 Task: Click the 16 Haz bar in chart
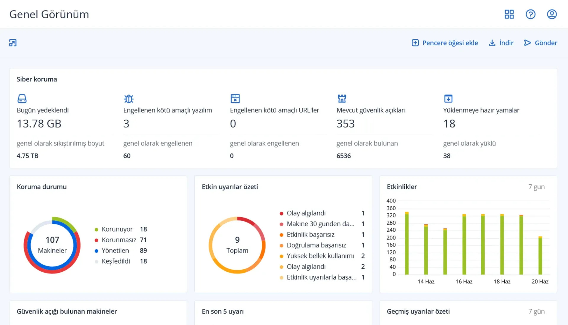[464, 244]
